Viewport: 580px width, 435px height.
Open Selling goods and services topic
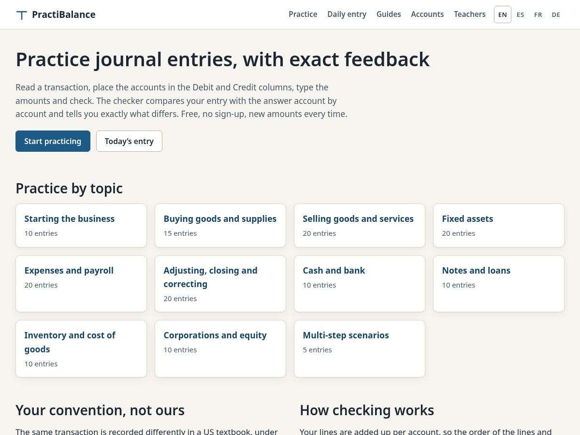pos(360,225)
